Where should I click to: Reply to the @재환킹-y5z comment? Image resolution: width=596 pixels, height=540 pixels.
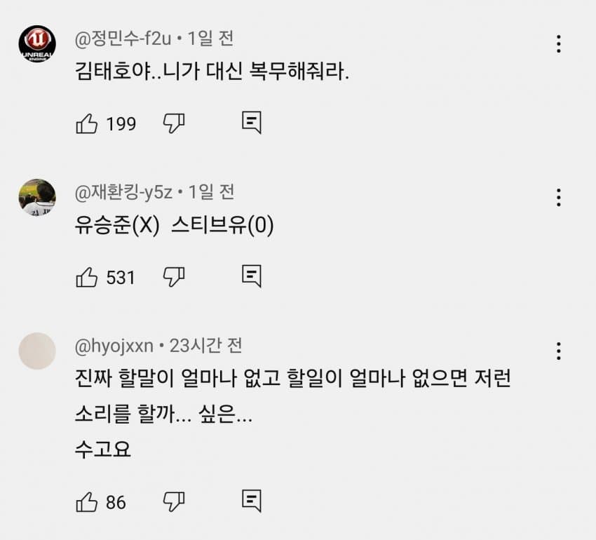point(251,276)
